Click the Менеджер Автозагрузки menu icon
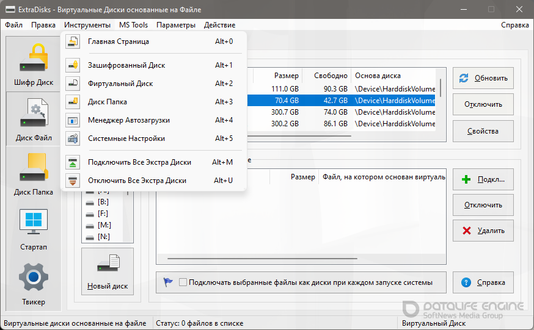 coord(73,120)
